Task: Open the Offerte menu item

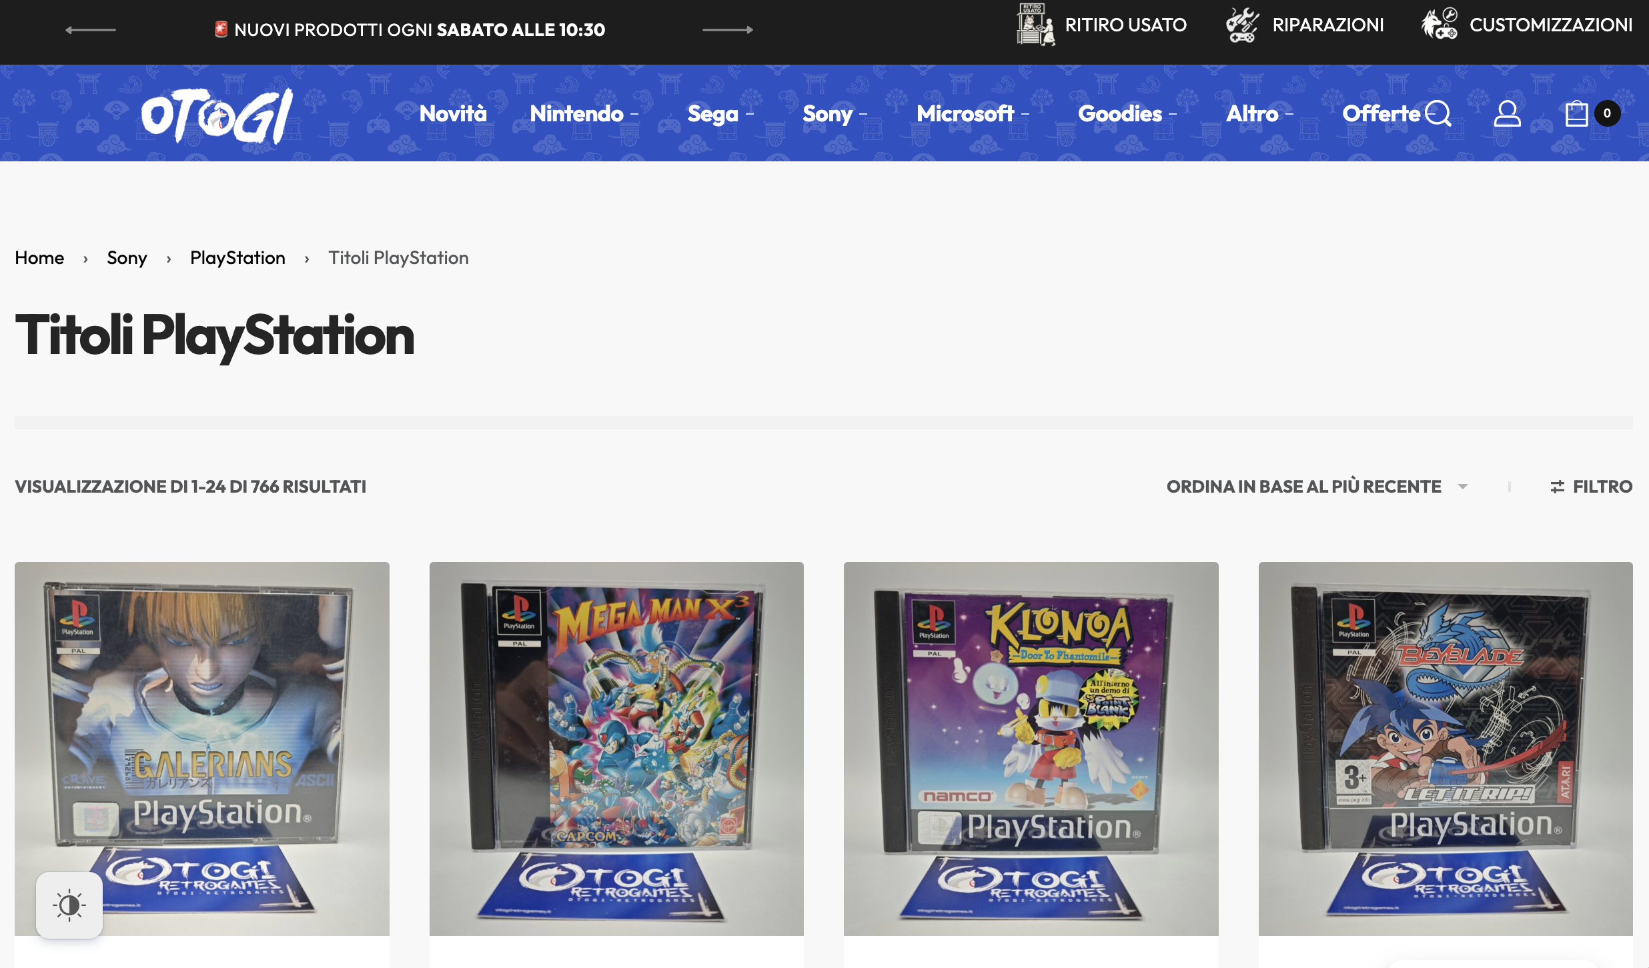Action: [x=1381, y=113]
